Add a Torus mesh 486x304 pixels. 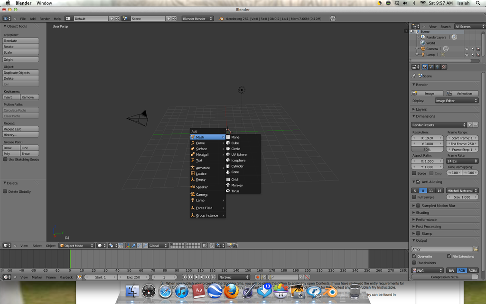[x=235, y=191]
